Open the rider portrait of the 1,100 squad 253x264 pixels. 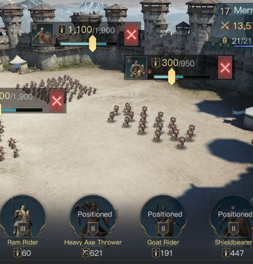pyautogui.click(x=42, y=35)
